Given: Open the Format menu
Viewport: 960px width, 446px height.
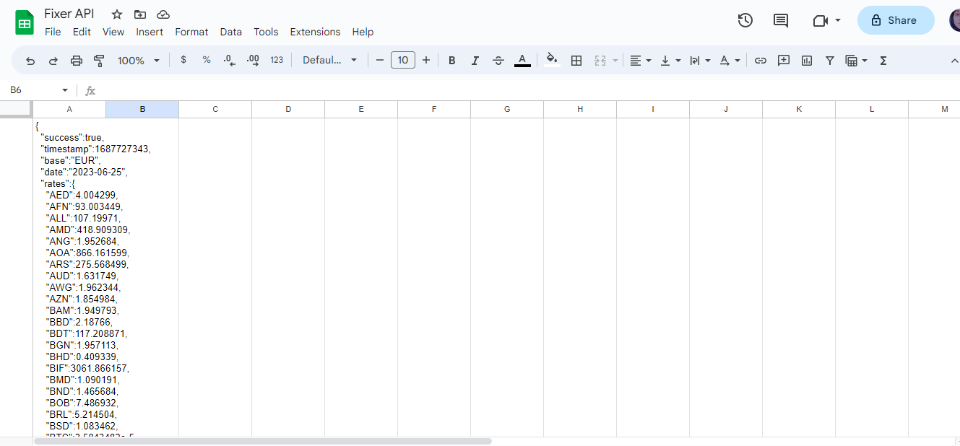Looking at the screenshot, I should (x=191, y=32).
